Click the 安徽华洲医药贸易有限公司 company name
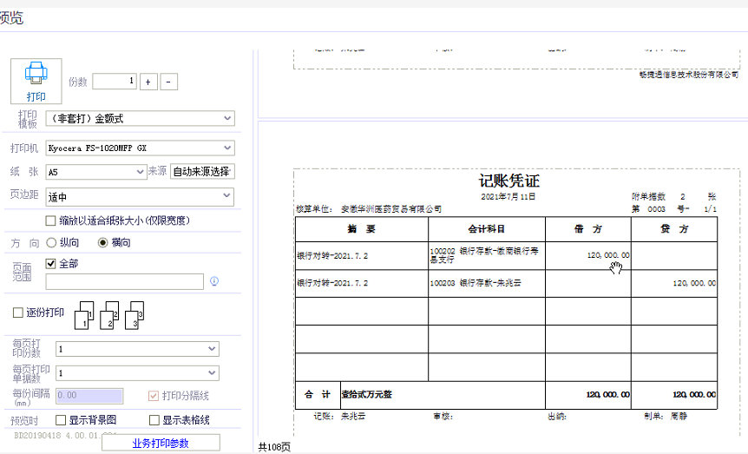Image resolution: width=748 pixels, height=454 pixels. [391, 209]
